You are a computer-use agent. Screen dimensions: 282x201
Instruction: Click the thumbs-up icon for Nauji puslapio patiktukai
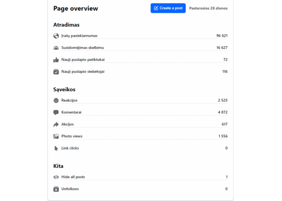(x=56, y=59)
